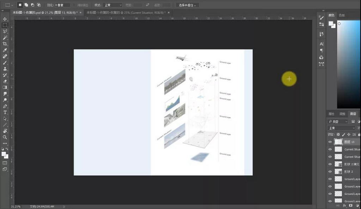Open the layer blend mode 正常 dropdown
The height and width of the screenshot is (209, 361).
coord(341,128)
